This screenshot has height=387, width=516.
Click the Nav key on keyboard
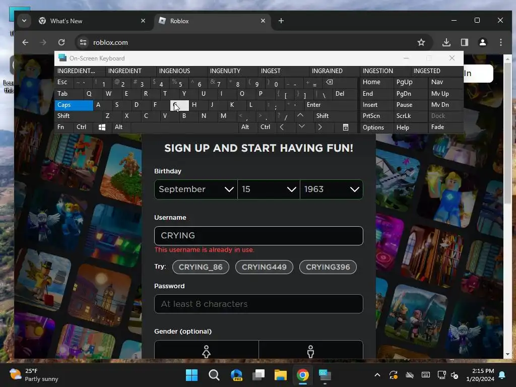445,82
